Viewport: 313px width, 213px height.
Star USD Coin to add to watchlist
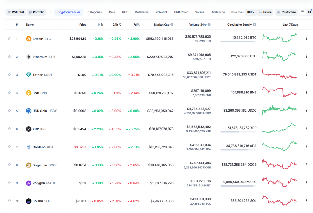(9, 111)
